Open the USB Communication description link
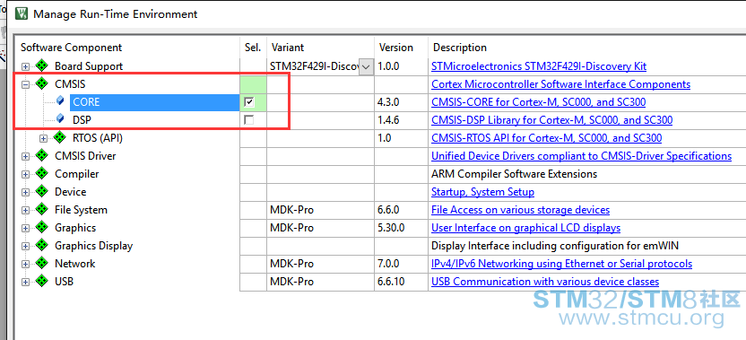The width and height of the screenshot is (746, 340). click(x=545, y=282)
